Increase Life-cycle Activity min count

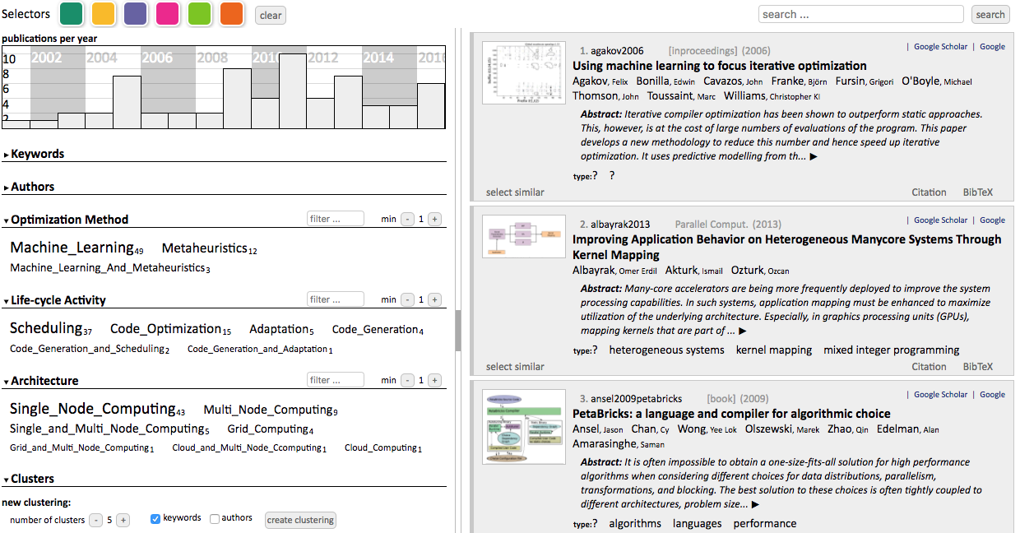click(x=434, y=300)
